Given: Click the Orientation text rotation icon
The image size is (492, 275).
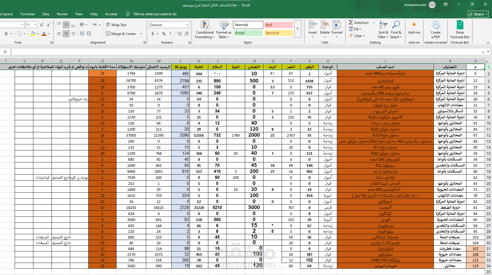Looking at the screenshot, I should pyautogui.click(x=82, y=25).
